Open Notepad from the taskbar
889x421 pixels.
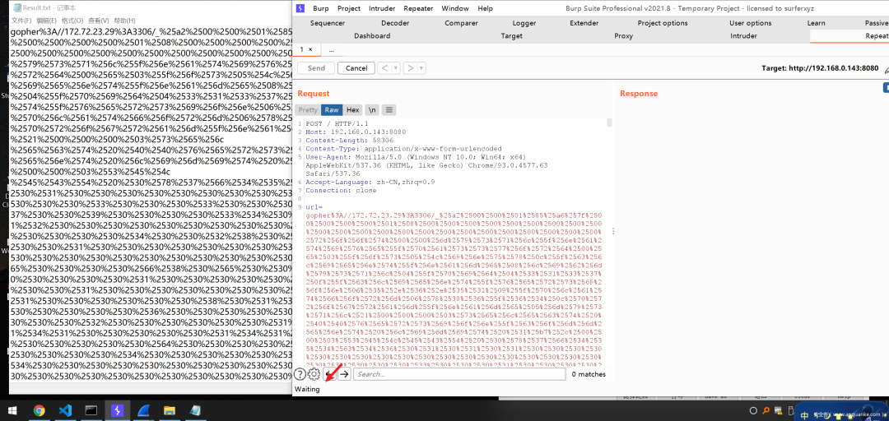(x=195, y=411)
